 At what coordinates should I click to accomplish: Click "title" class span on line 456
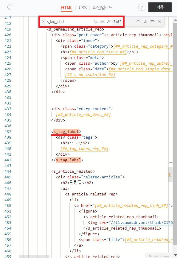(x=102, y=240)
